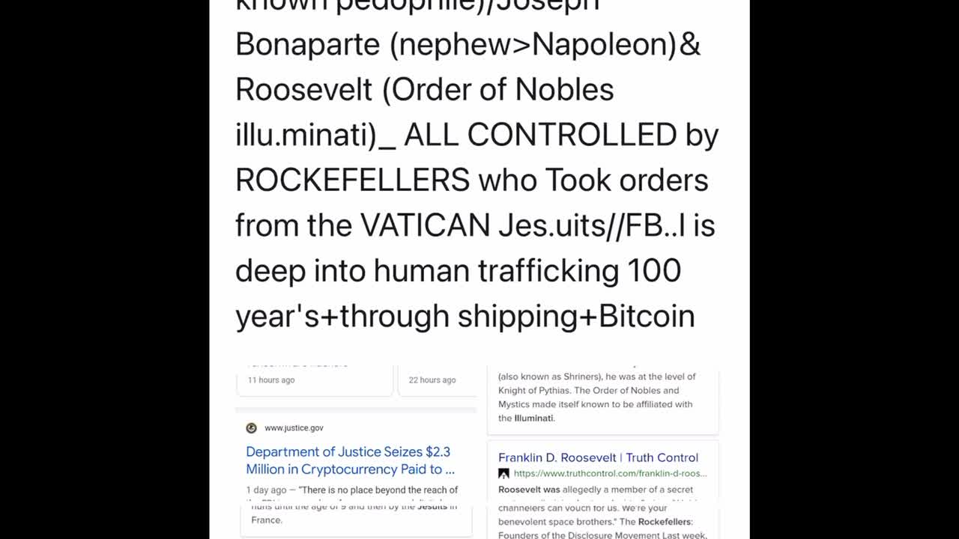Click the green truthcontrol.com URL
The width and height of the screenshot is (959, 539).
(x=610, y=474)
